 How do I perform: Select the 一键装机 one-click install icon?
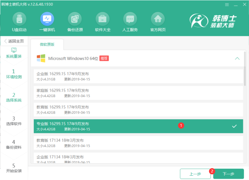tap(47, 19)
